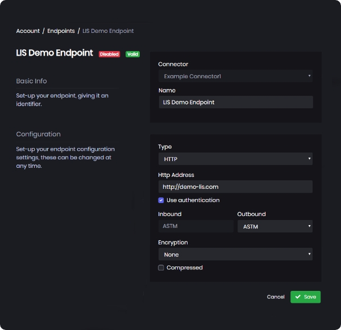The height and width of the screenshot is (330, 341).
Task: Enable the Compressed checkbox
Action: [x=161, y=268]
